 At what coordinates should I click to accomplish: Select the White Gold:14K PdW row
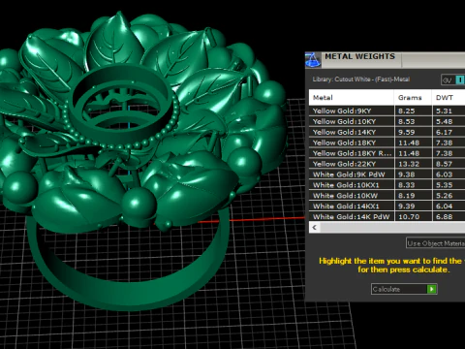coord(387,216)
